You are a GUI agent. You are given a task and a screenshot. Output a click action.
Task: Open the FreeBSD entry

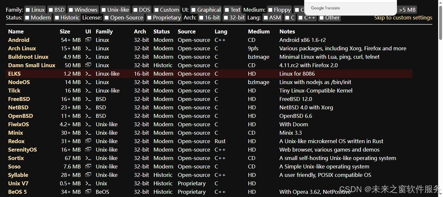(19, 99)
